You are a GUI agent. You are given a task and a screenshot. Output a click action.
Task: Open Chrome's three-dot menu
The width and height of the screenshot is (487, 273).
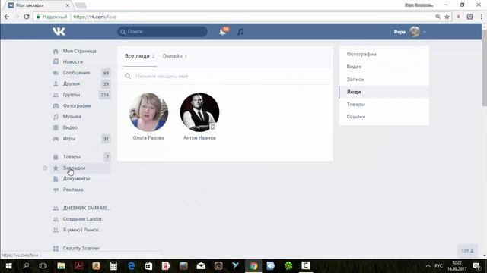point(482,17)
